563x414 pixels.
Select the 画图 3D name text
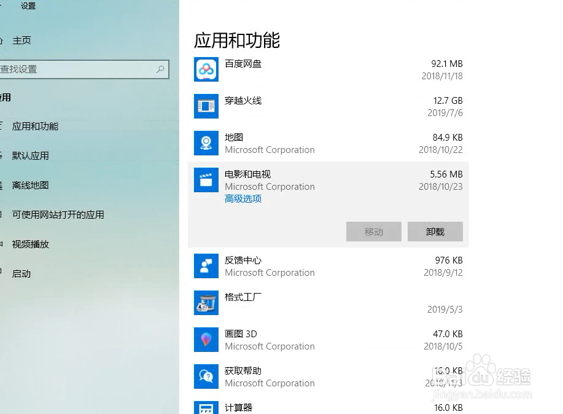tap(241, 334)
